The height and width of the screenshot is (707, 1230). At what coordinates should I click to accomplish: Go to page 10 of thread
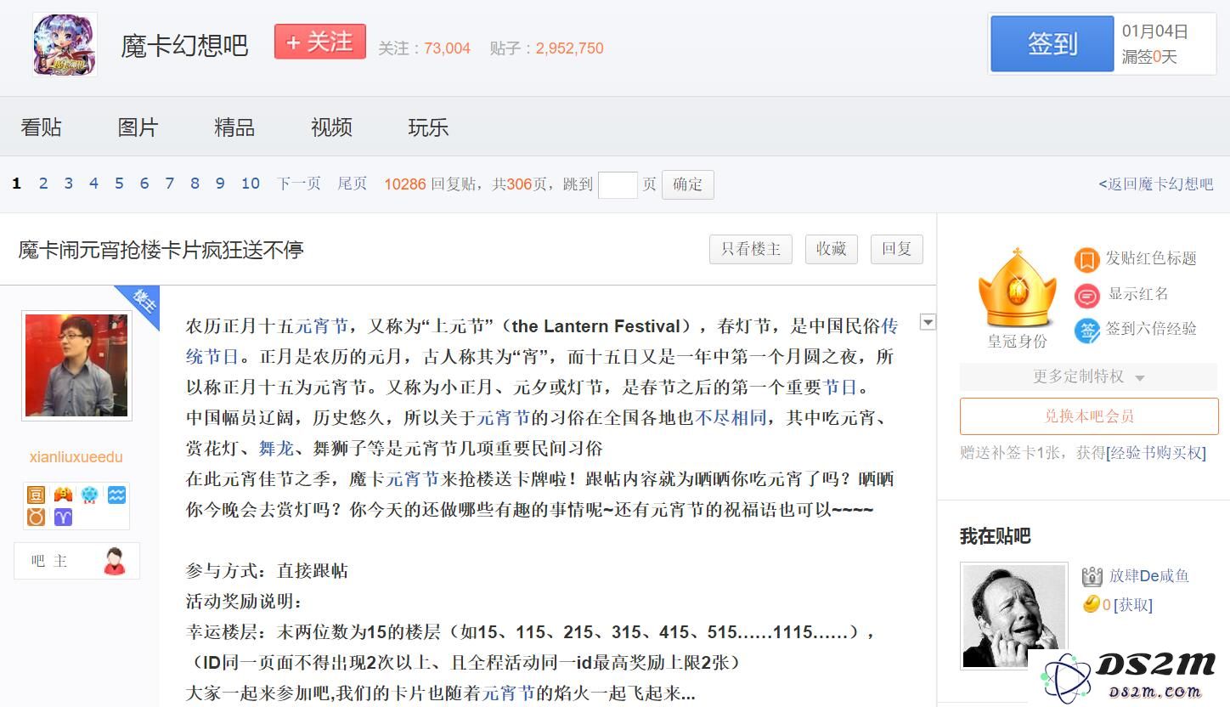(x=251, y=184)
